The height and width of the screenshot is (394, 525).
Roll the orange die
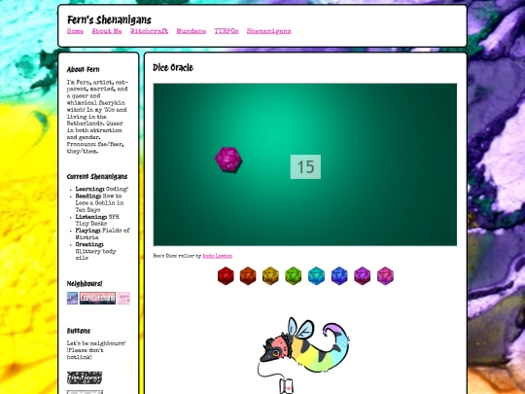coord(248,275)
